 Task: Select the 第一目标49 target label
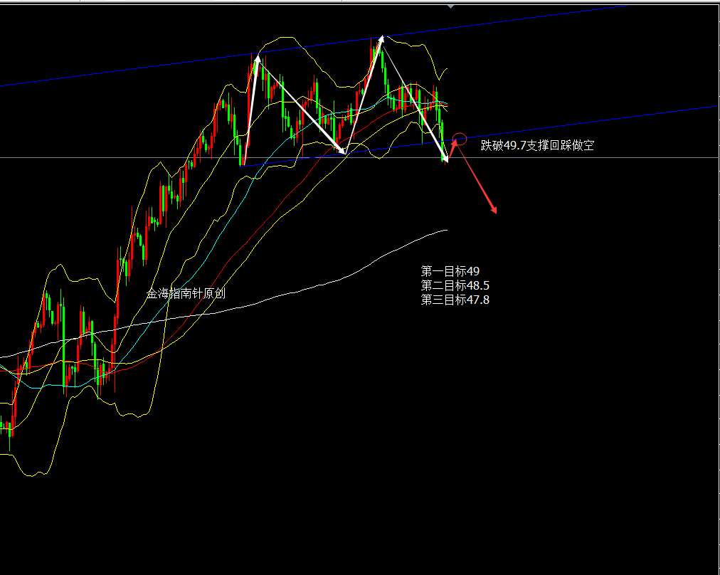click(450, 271)
